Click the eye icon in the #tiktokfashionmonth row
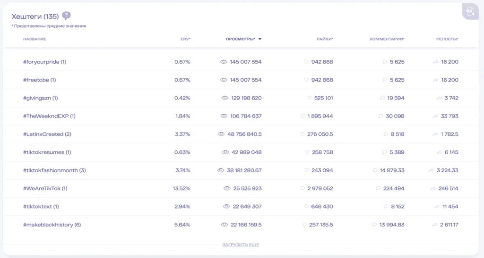 [x=221, y=170]
